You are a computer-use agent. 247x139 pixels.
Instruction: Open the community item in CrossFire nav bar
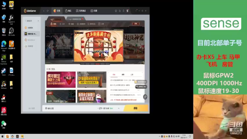pyautogui.click(x=91, y=24)
